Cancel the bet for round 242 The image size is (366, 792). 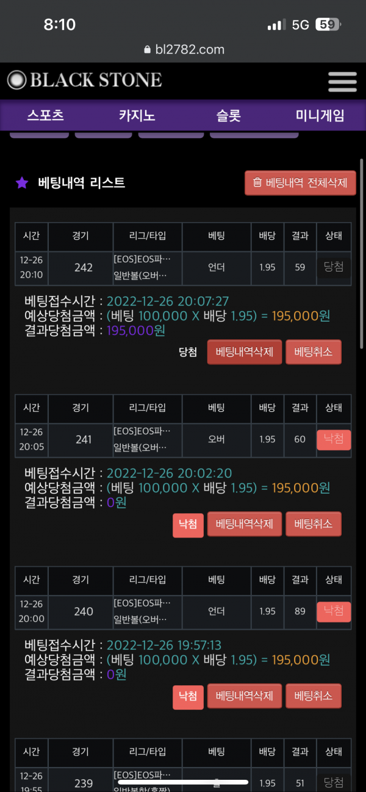[x=313, y=352]
